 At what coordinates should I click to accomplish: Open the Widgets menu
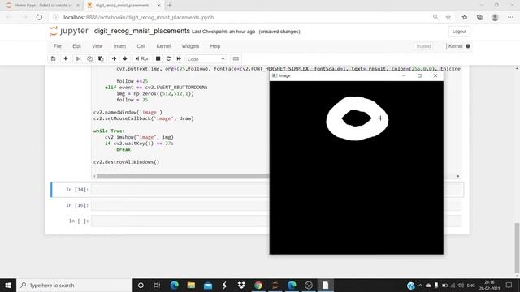(x=190, y=46)
